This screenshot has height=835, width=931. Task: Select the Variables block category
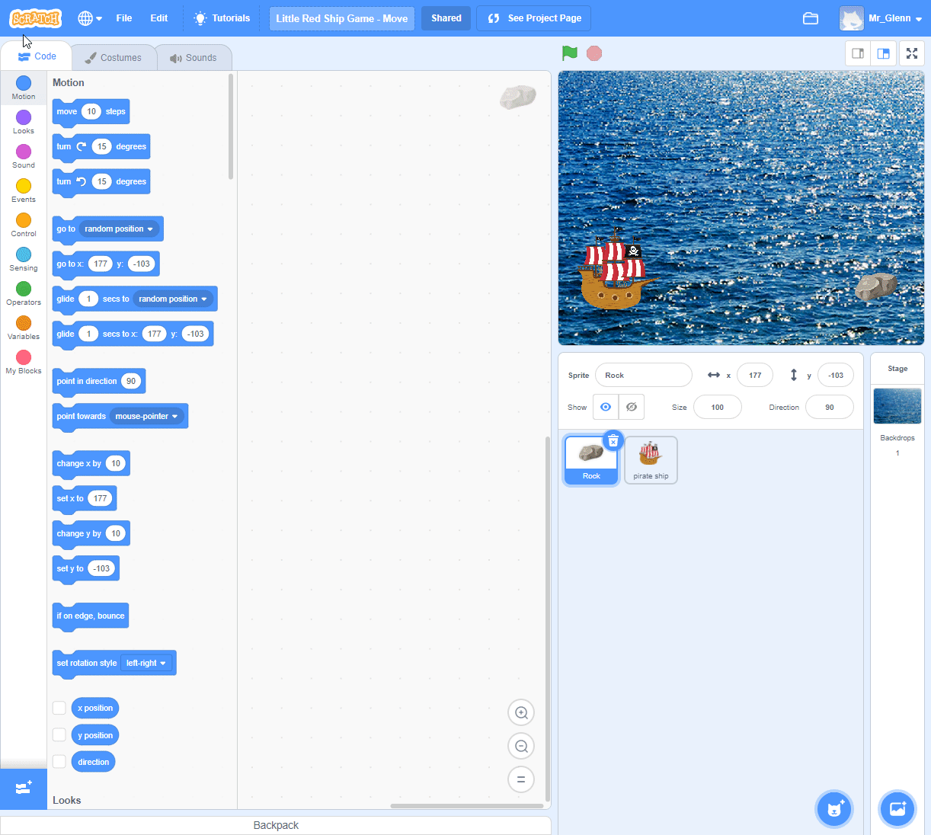pos(24,328)
